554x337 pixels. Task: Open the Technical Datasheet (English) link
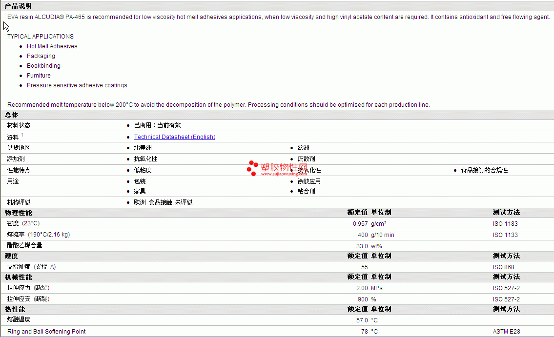point(175,137)
